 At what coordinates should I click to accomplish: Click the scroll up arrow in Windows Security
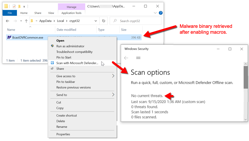pyautogui.click(x=246, y=64)
